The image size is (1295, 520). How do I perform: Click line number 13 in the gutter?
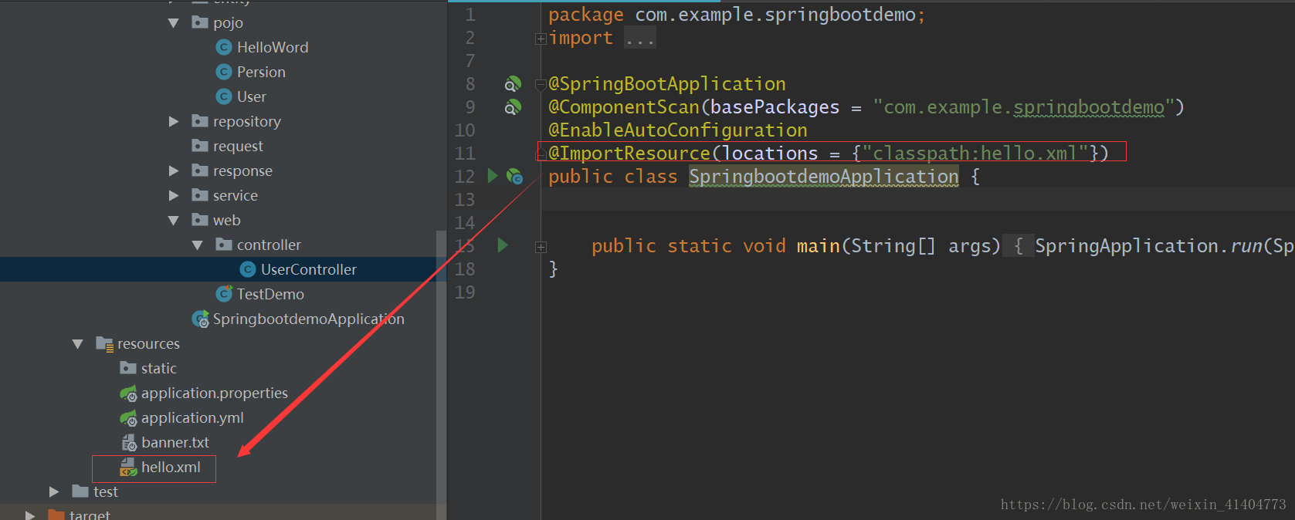click(x=465, y=199)
